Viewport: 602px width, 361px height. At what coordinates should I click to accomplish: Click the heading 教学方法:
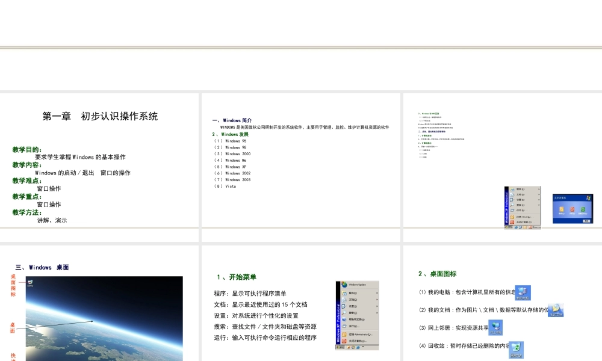coord(27,212)
